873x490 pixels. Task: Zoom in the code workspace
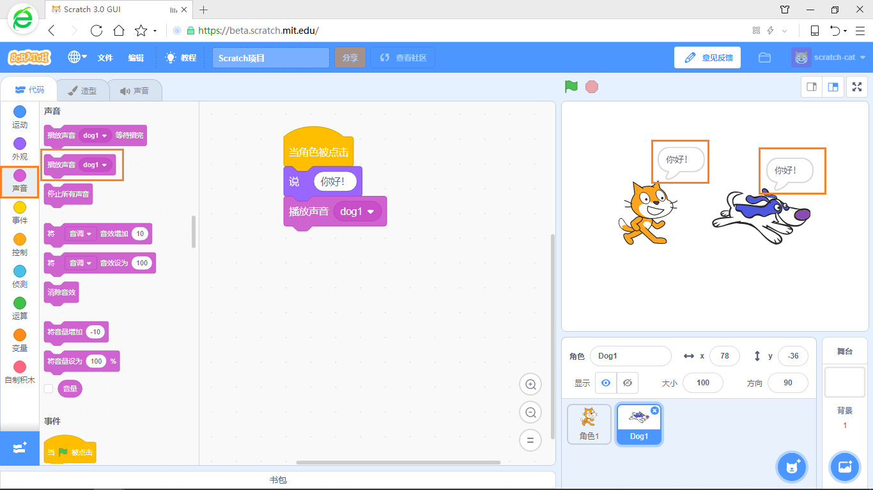point(530,384)
